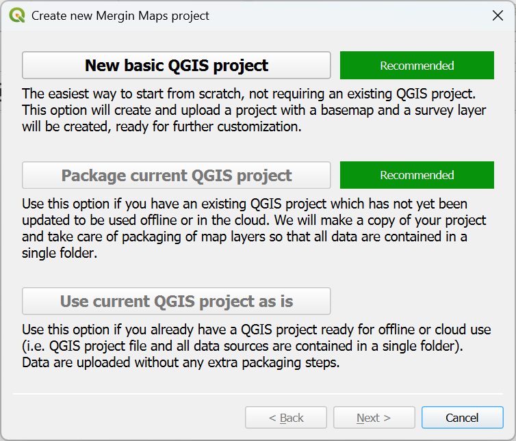Image resolution: width=516 pixels, height=441 pixels.
Task: Click the horizontal separator above the wizard buttons
Action: pyautogui.click(x=257, y=394)
